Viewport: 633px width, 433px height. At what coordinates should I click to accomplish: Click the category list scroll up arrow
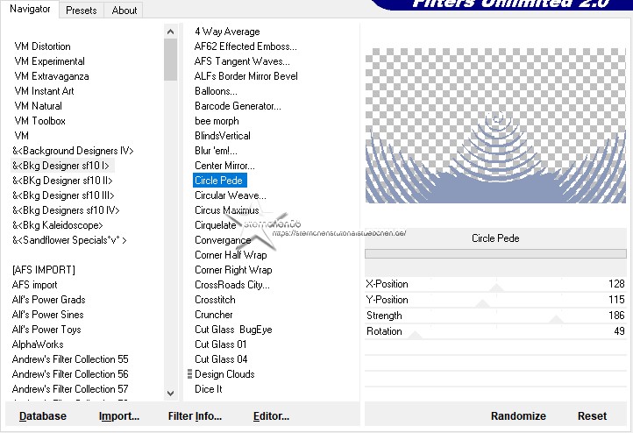170,32
